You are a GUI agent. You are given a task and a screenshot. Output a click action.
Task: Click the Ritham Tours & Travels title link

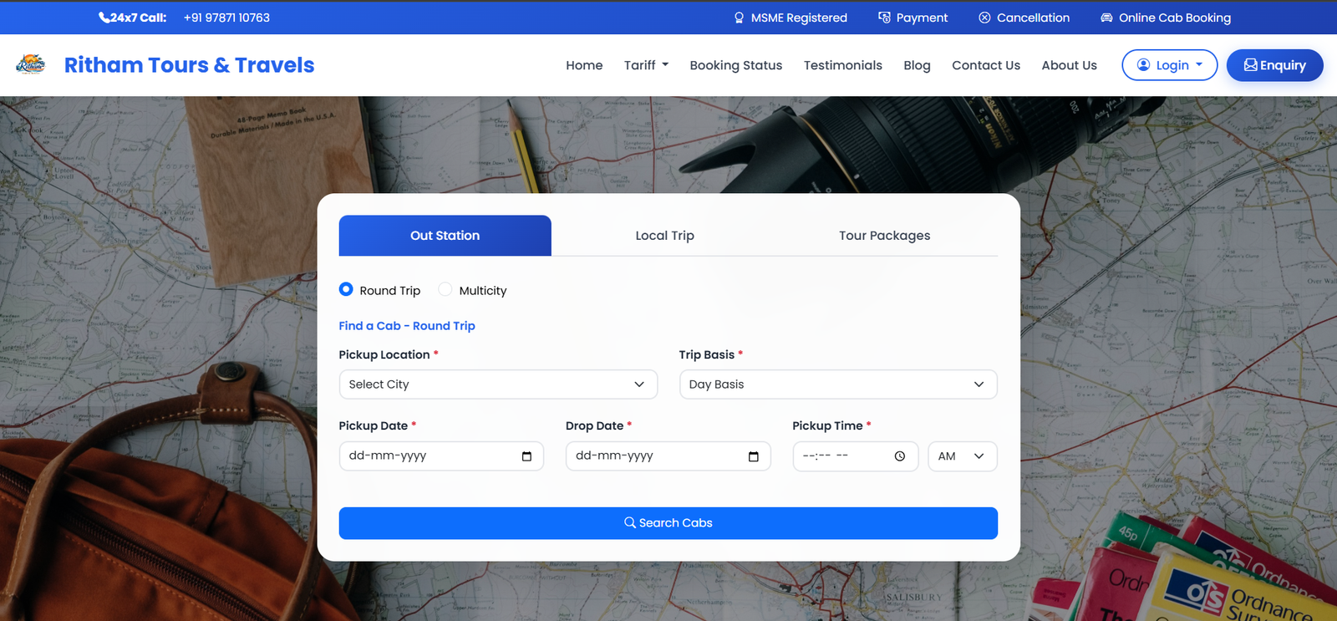[x=190, y=65]
